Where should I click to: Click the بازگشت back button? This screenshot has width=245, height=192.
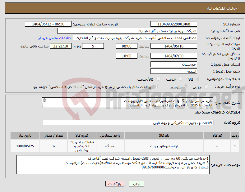tap(115, 184)
